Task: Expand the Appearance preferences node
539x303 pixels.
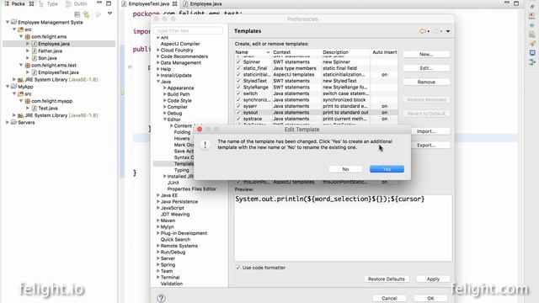Action: tap(165, 88)
